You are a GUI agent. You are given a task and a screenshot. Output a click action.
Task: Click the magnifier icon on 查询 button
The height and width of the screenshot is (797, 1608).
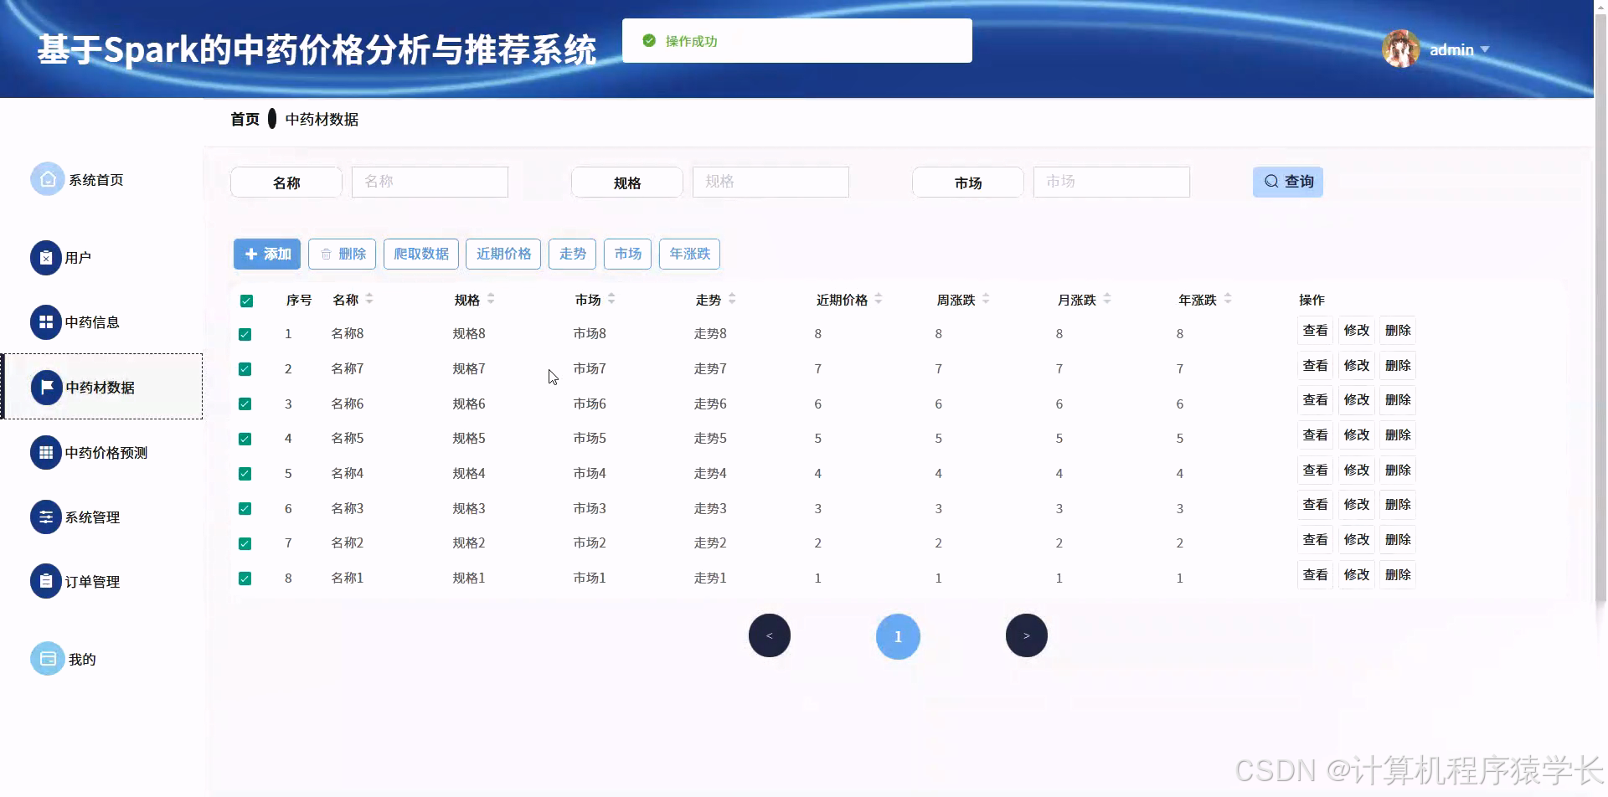[1272, 181]
